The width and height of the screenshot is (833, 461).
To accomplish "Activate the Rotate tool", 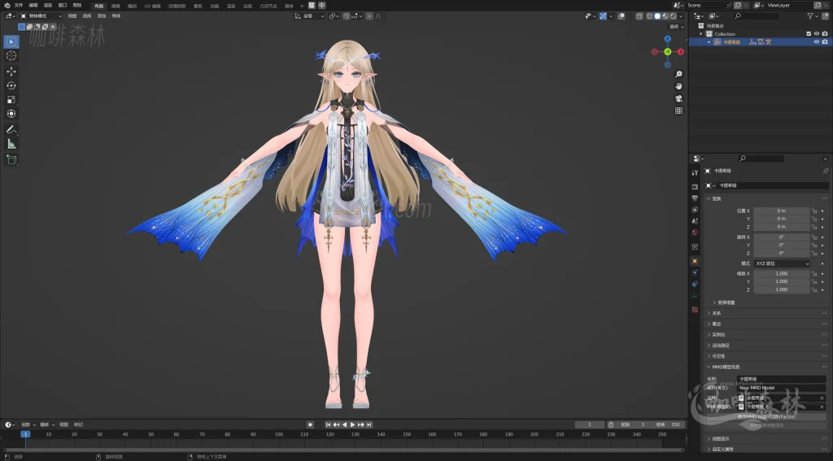I will point(11,85).
